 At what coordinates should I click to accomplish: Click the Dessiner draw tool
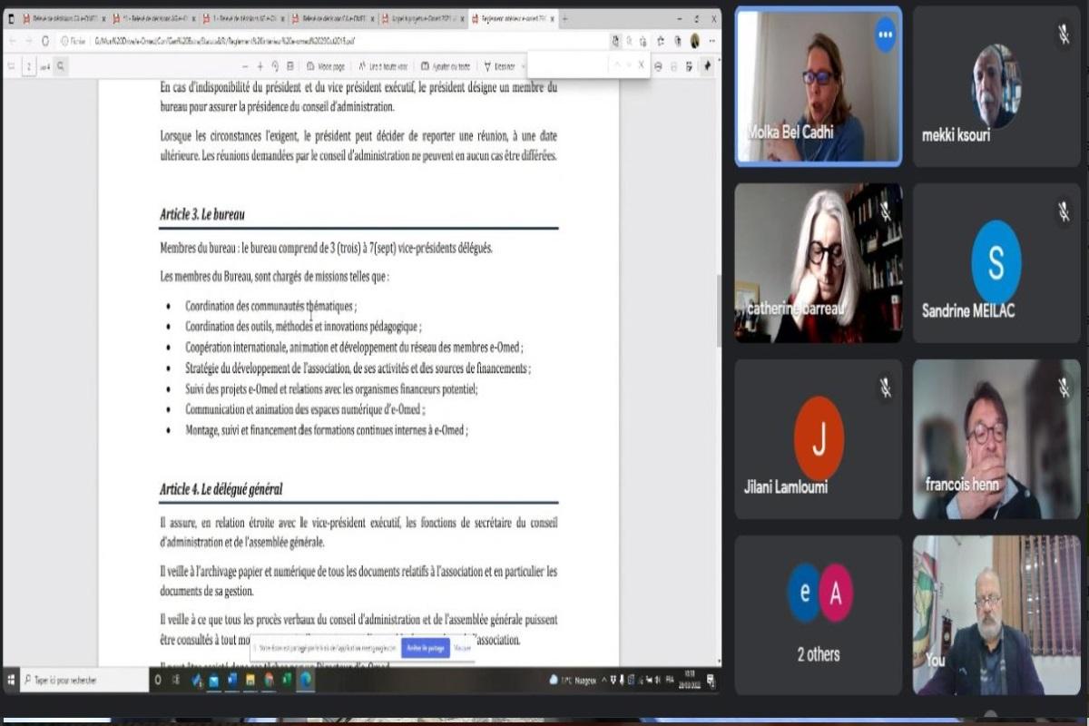(x=499, y=66)
